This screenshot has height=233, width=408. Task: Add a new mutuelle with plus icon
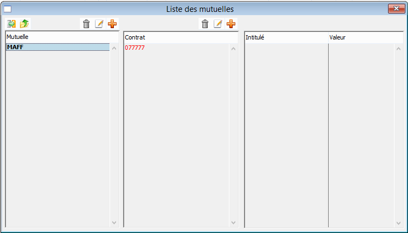pos(112,24)
